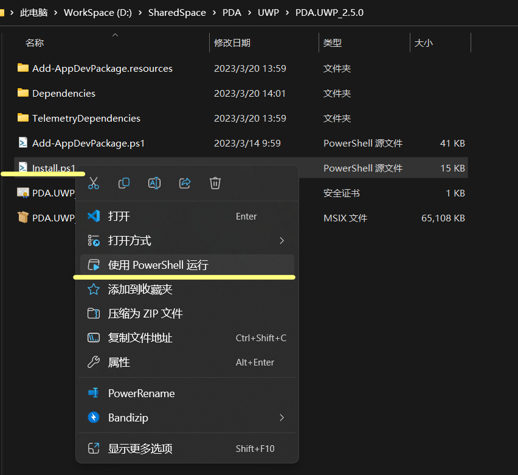The width and height of the screenshot is (518, 475).
Task: Click the PowerRename icon
Action: [94, 393]
